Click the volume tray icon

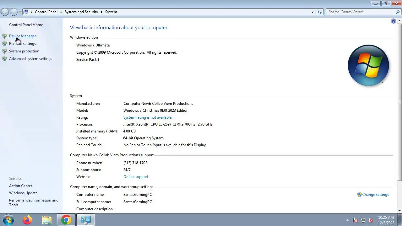(370, 220)
